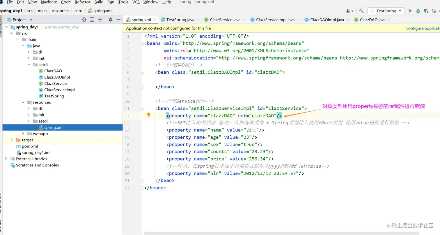This screenshot has width=440, height=235.
Task: Click the main breadcrumb in navigation bar
Action: (x=42, y=10)
